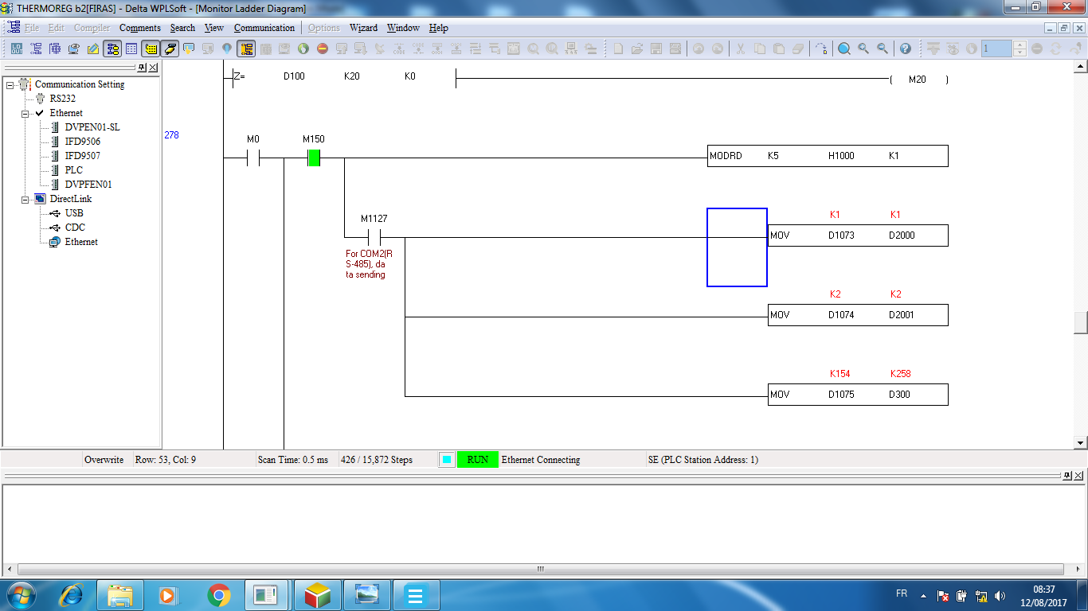Click the LD OUT instruction list icon
The width and height of the screenshot is (1088, 611).
tap(15, 49)
